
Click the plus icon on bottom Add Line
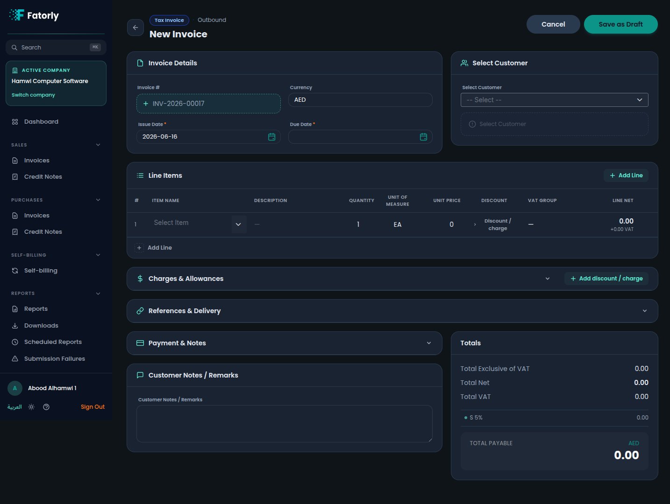click(x=139, y=248)
